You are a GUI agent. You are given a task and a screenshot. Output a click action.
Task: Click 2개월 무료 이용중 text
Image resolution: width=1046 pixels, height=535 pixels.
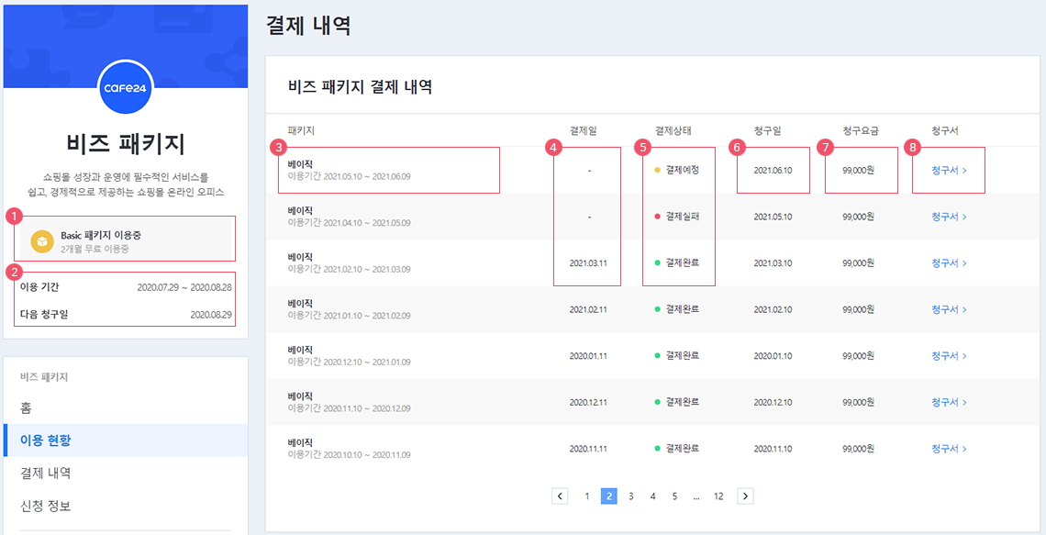95,249
